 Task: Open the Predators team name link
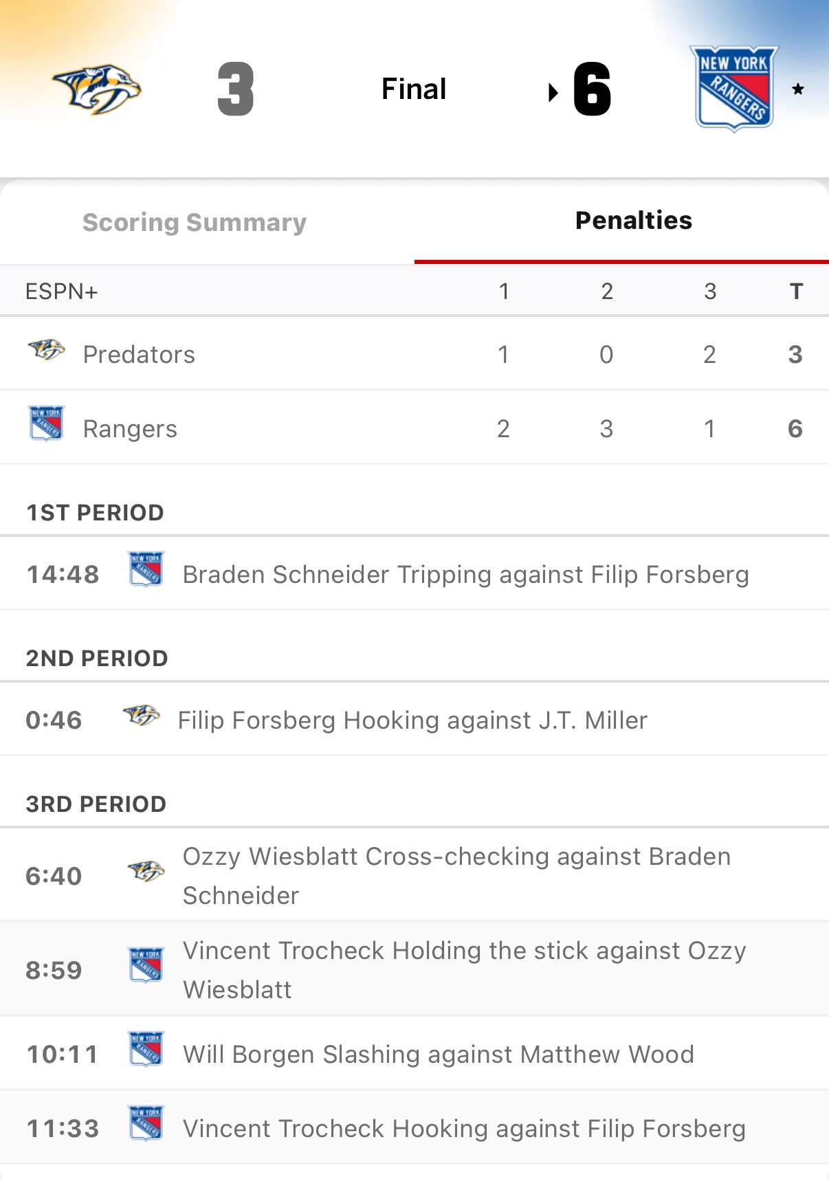[139, 355]
